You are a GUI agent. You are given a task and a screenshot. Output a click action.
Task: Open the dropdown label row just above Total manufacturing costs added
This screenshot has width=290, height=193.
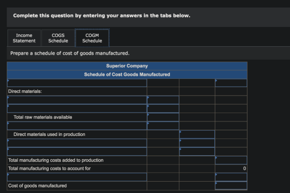click(77, 151)
